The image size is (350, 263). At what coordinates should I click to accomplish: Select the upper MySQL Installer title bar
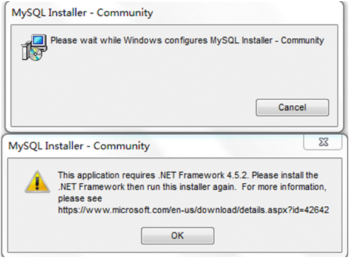click(174, 13)
